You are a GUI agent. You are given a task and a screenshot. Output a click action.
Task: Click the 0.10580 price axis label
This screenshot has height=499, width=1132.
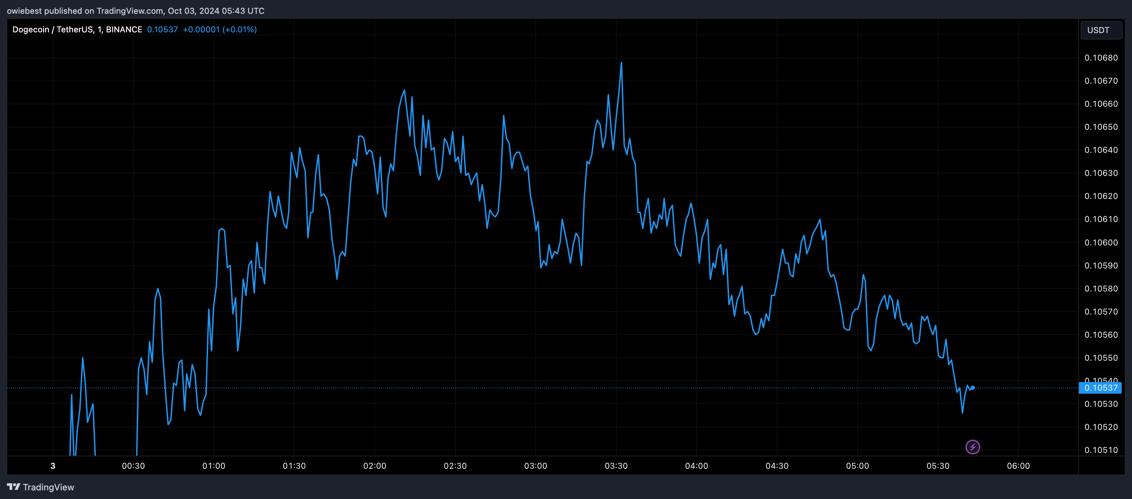click(1101, 289)
